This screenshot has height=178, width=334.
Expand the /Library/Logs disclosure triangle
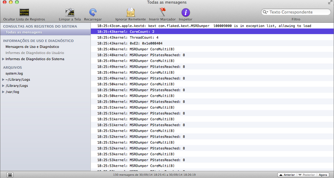pyautogui.click(x=3, y=86)
